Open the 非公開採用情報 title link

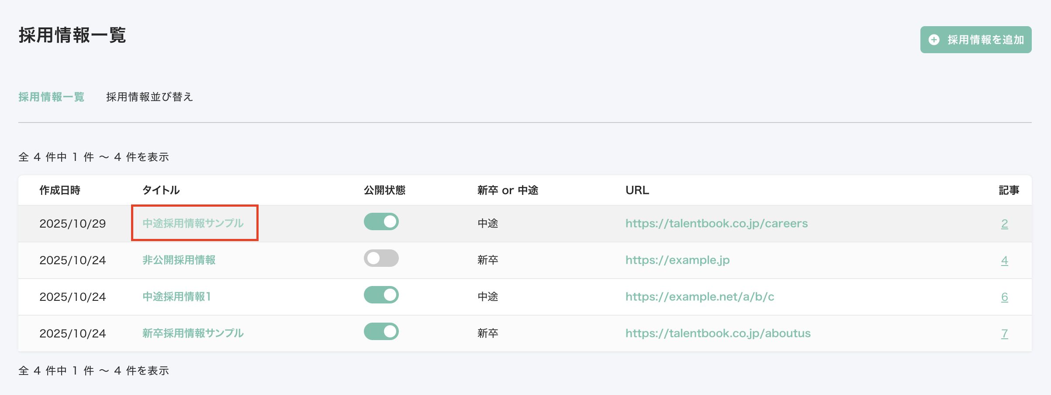(x=179, y=260)
